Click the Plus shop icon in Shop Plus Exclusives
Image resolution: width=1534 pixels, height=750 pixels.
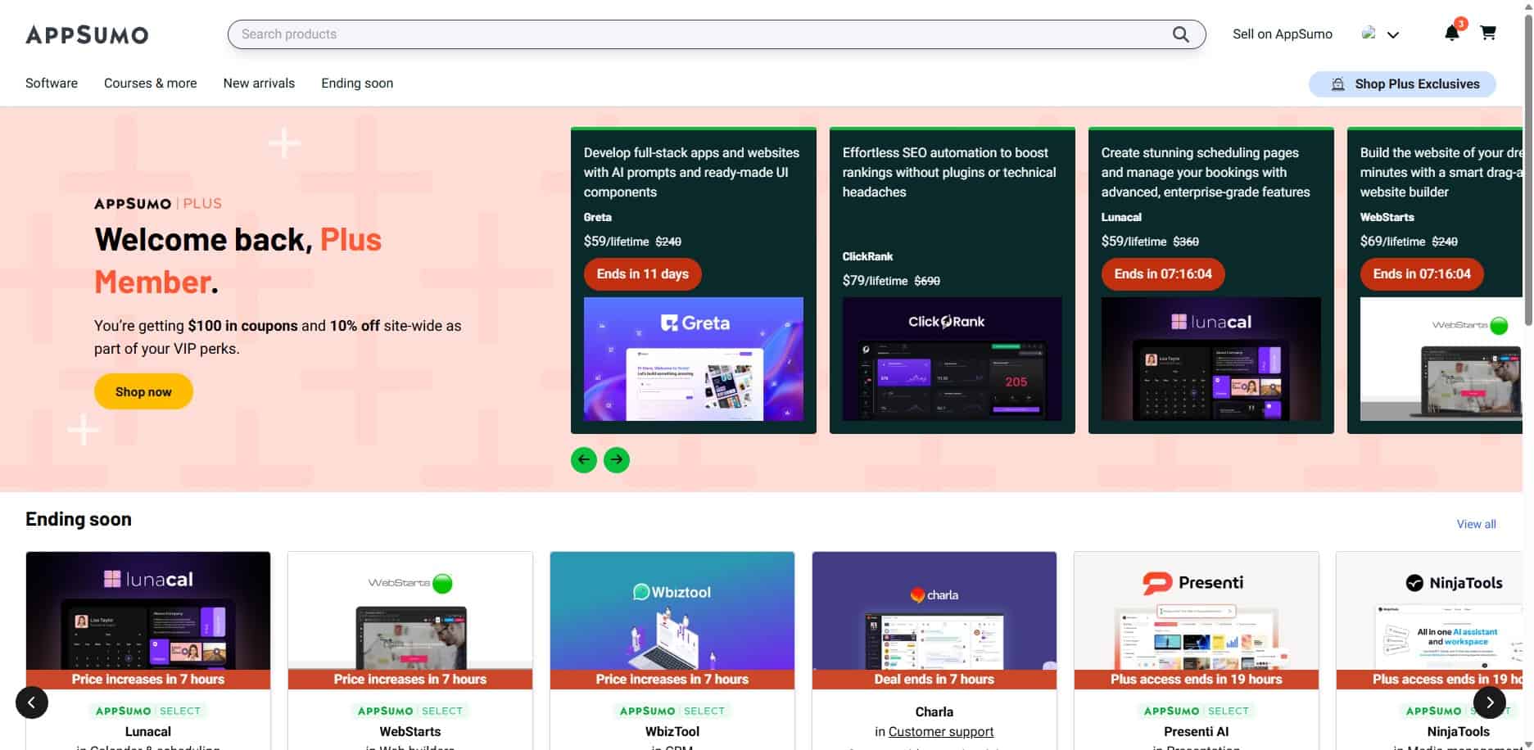1337,84
